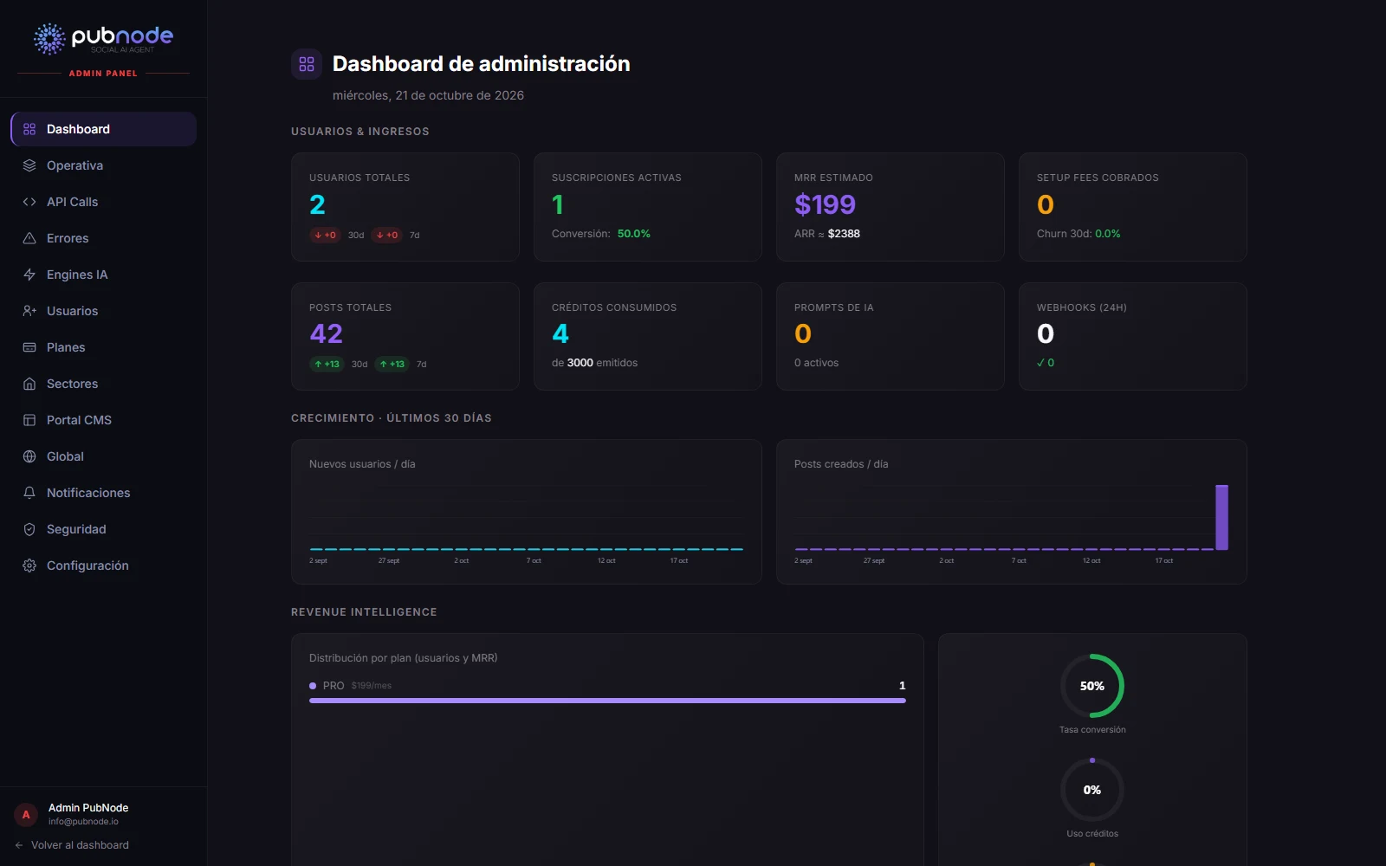Click the Sectores building icon
This screenshot has height=866, width=1386.
click(x=29, y=384)
